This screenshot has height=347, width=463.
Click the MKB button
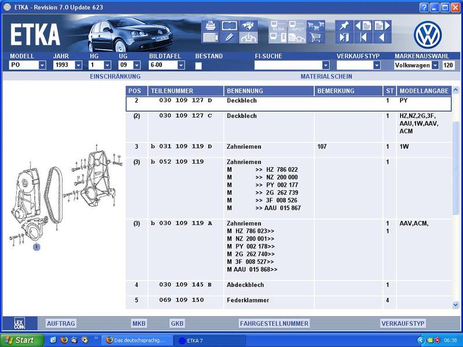[139, 323]
